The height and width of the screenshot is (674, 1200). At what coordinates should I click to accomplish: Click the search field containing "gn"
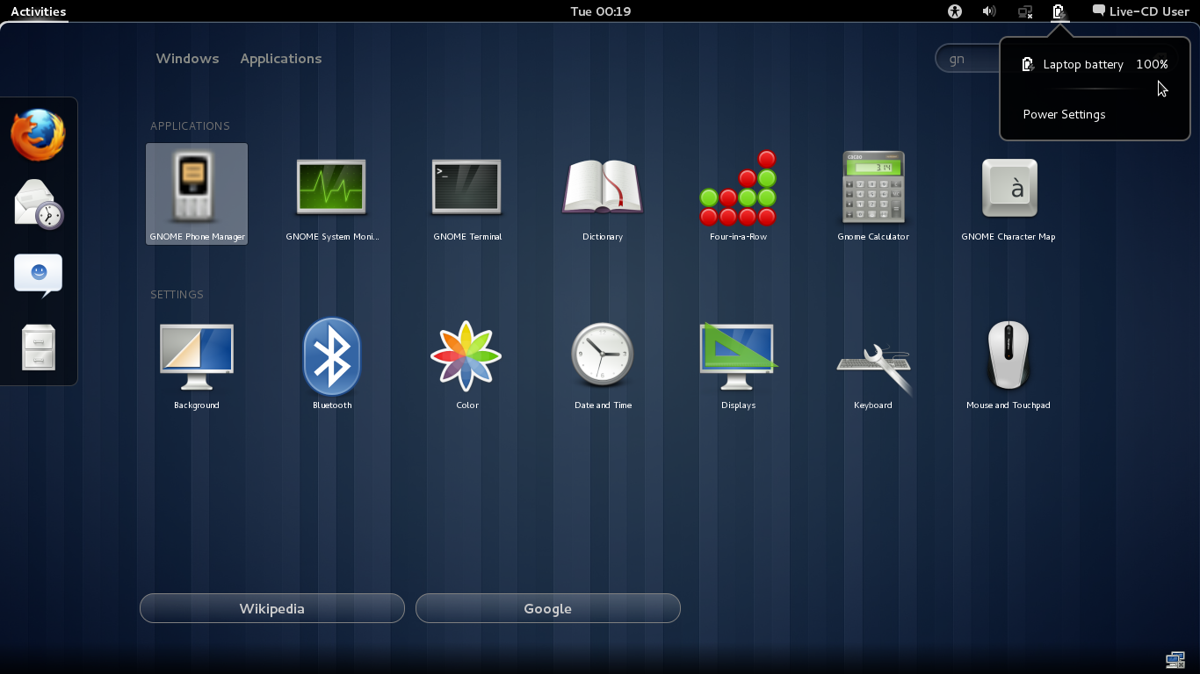[x=966, y=59]
